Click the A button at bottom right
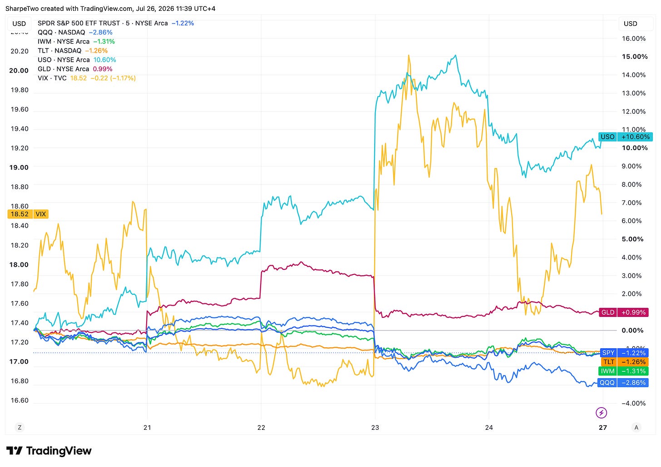The width and height of the screenshot is (661, 467). [x=636, y=427]
